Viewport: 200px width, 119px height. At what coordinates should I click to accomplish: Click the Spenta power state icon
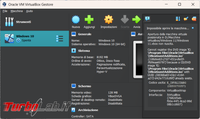click(18, 40)
